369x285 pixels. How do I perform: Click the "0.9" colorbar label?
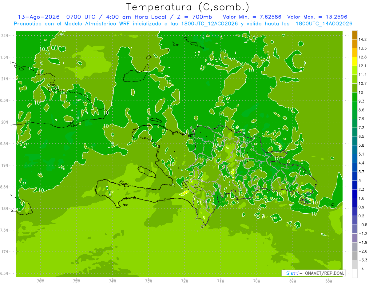pyautogui.click(x=362, y=207)
